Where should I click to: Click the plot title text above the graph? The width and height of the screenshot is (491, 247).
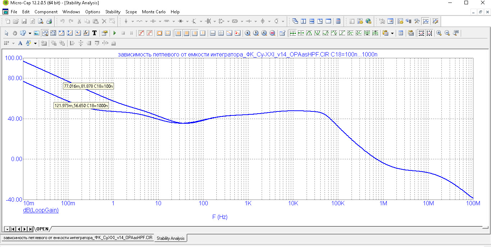248,54
